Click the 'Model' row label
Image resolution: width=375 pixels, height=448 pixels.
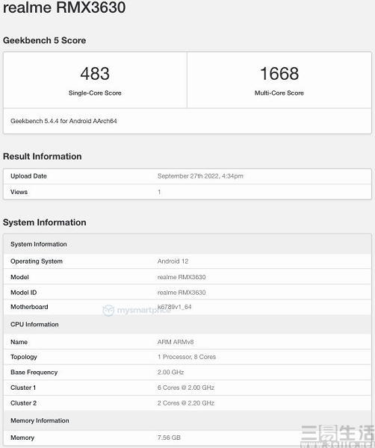tap(19, 277)
